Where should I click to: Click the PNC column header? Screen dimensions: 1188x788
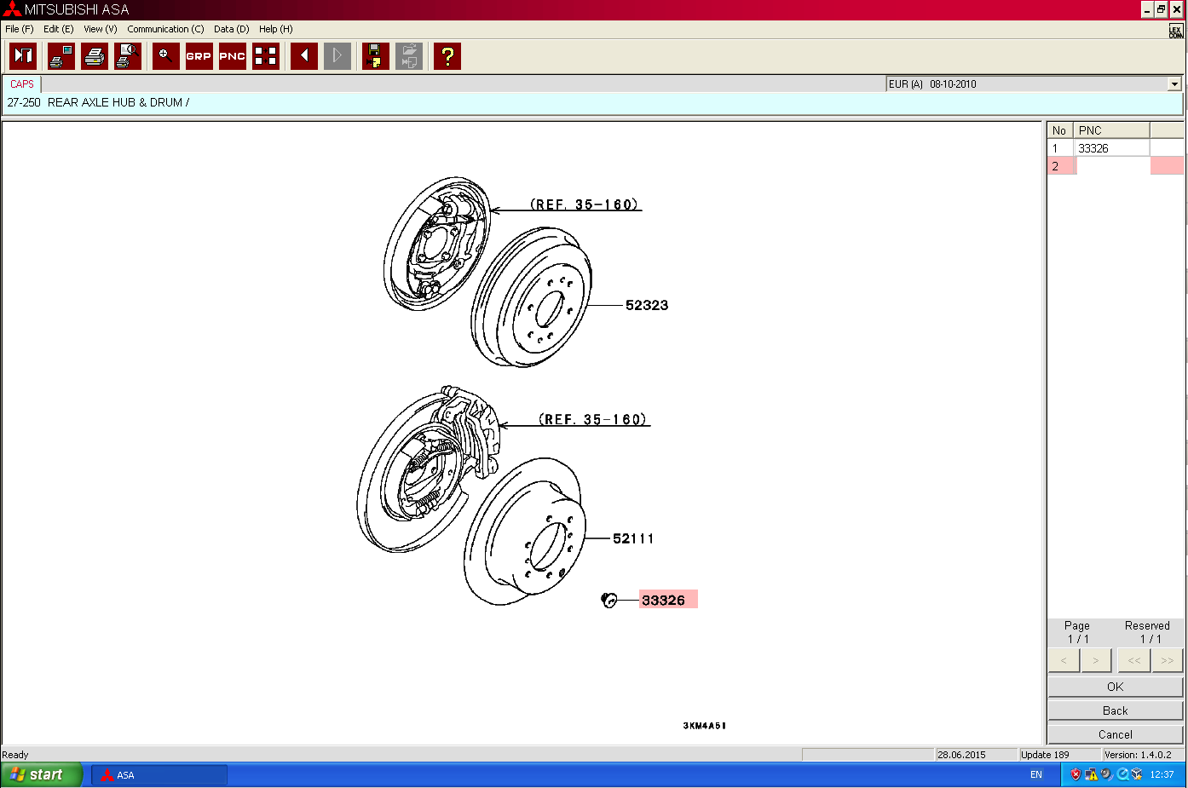(1111, 130)
